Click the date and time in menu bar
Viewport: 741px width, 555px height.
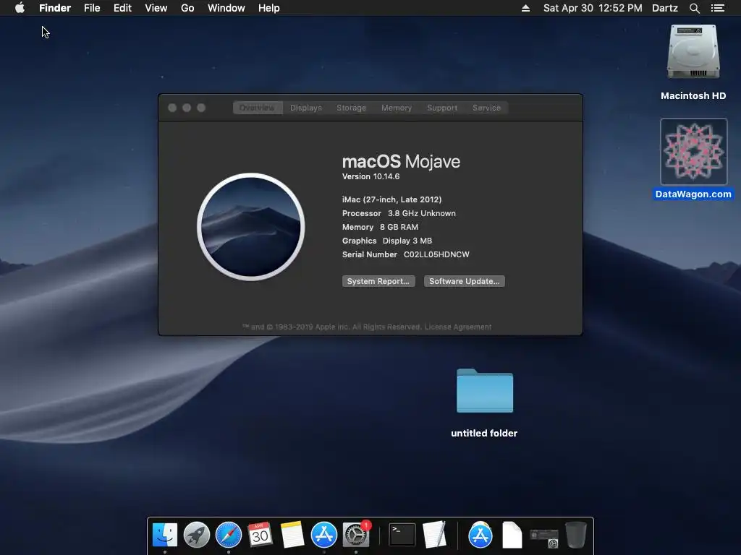point(593,8)
